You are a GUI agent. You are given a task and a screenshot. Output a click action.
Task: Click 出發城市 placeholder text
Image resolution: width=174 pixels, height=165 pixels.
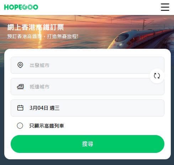(39, 65)
